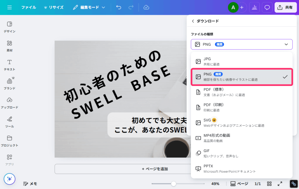Go back from ダウンロード panel
The height and width of the screenshot is (189, 299).
pos(193,21)
